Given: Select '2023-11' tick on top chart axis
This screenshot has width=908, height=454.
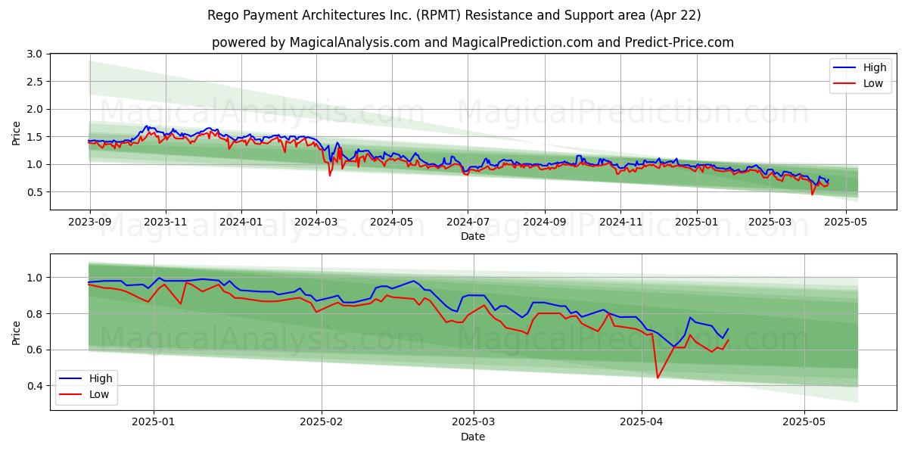Looking at the screenshot, I should 166,223.
